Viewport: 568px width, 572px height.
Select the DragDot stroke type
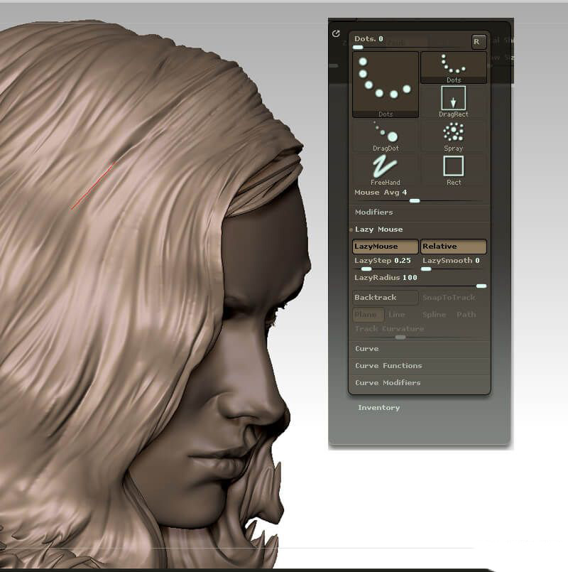[x=386, y=136]
